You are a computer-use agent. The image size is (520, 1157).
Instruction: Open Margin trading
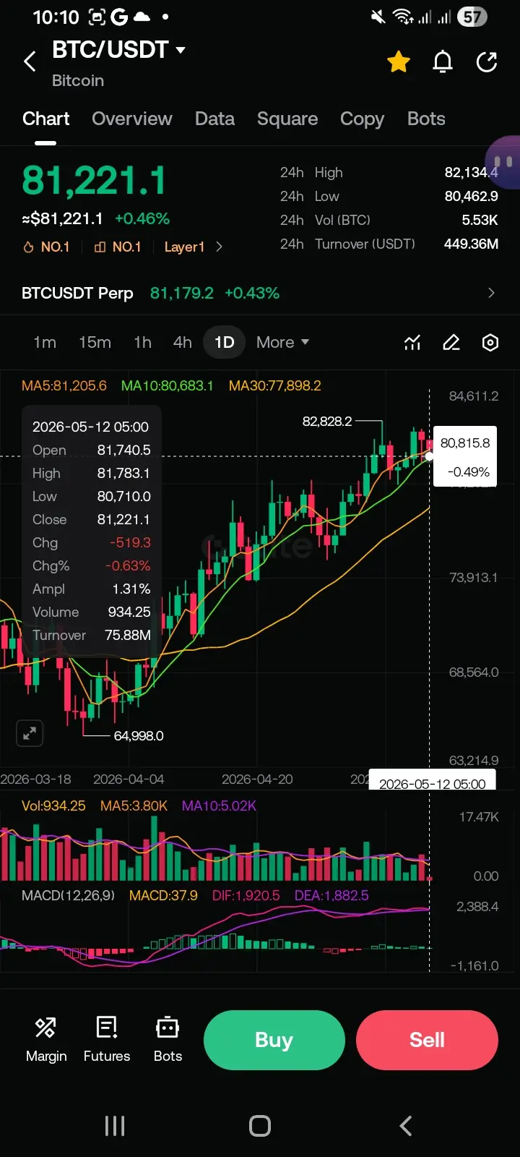pyautogui.click(x=46, y=1040)
